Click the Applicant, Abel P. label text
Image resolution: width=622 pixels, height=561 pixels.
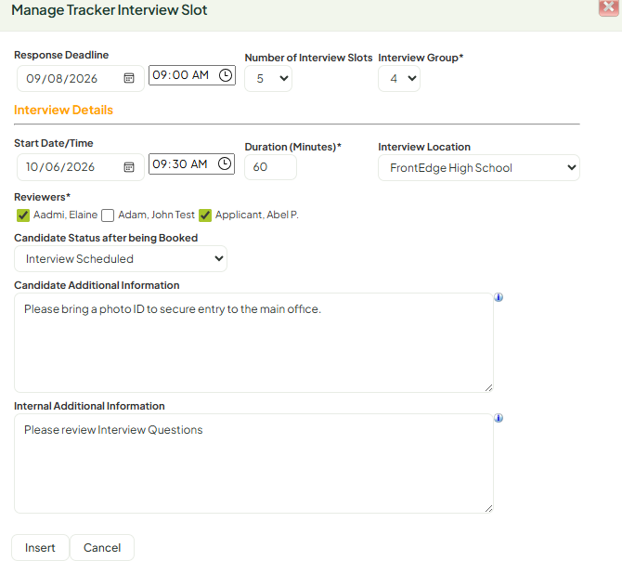pos(256,215)
